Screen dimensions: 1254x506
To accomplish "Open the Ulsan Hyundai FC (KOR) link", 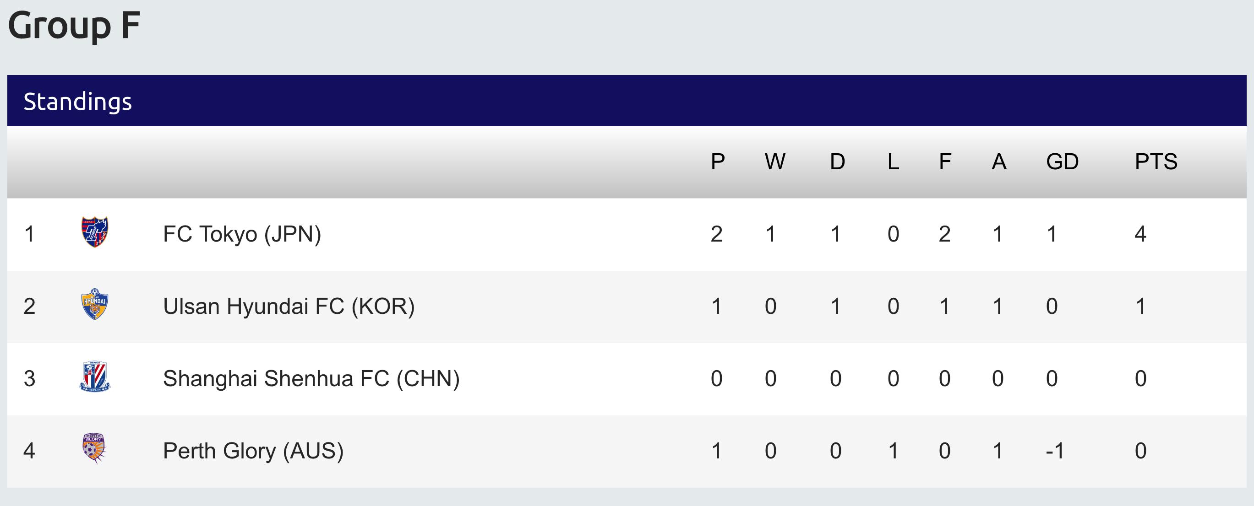I will [289, 307].
